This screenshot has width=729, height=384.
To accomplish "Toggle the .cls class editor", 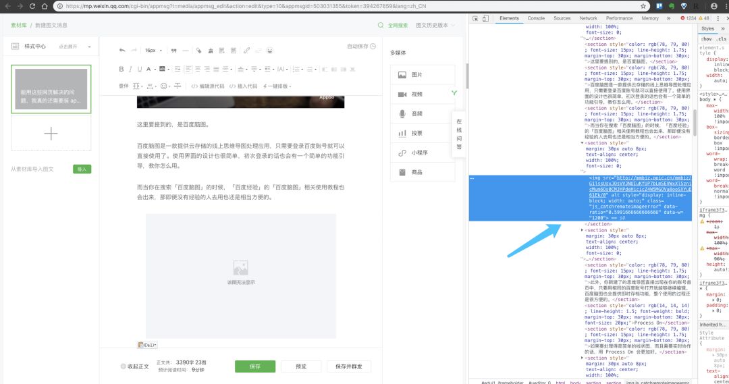I will pos(722,38).
